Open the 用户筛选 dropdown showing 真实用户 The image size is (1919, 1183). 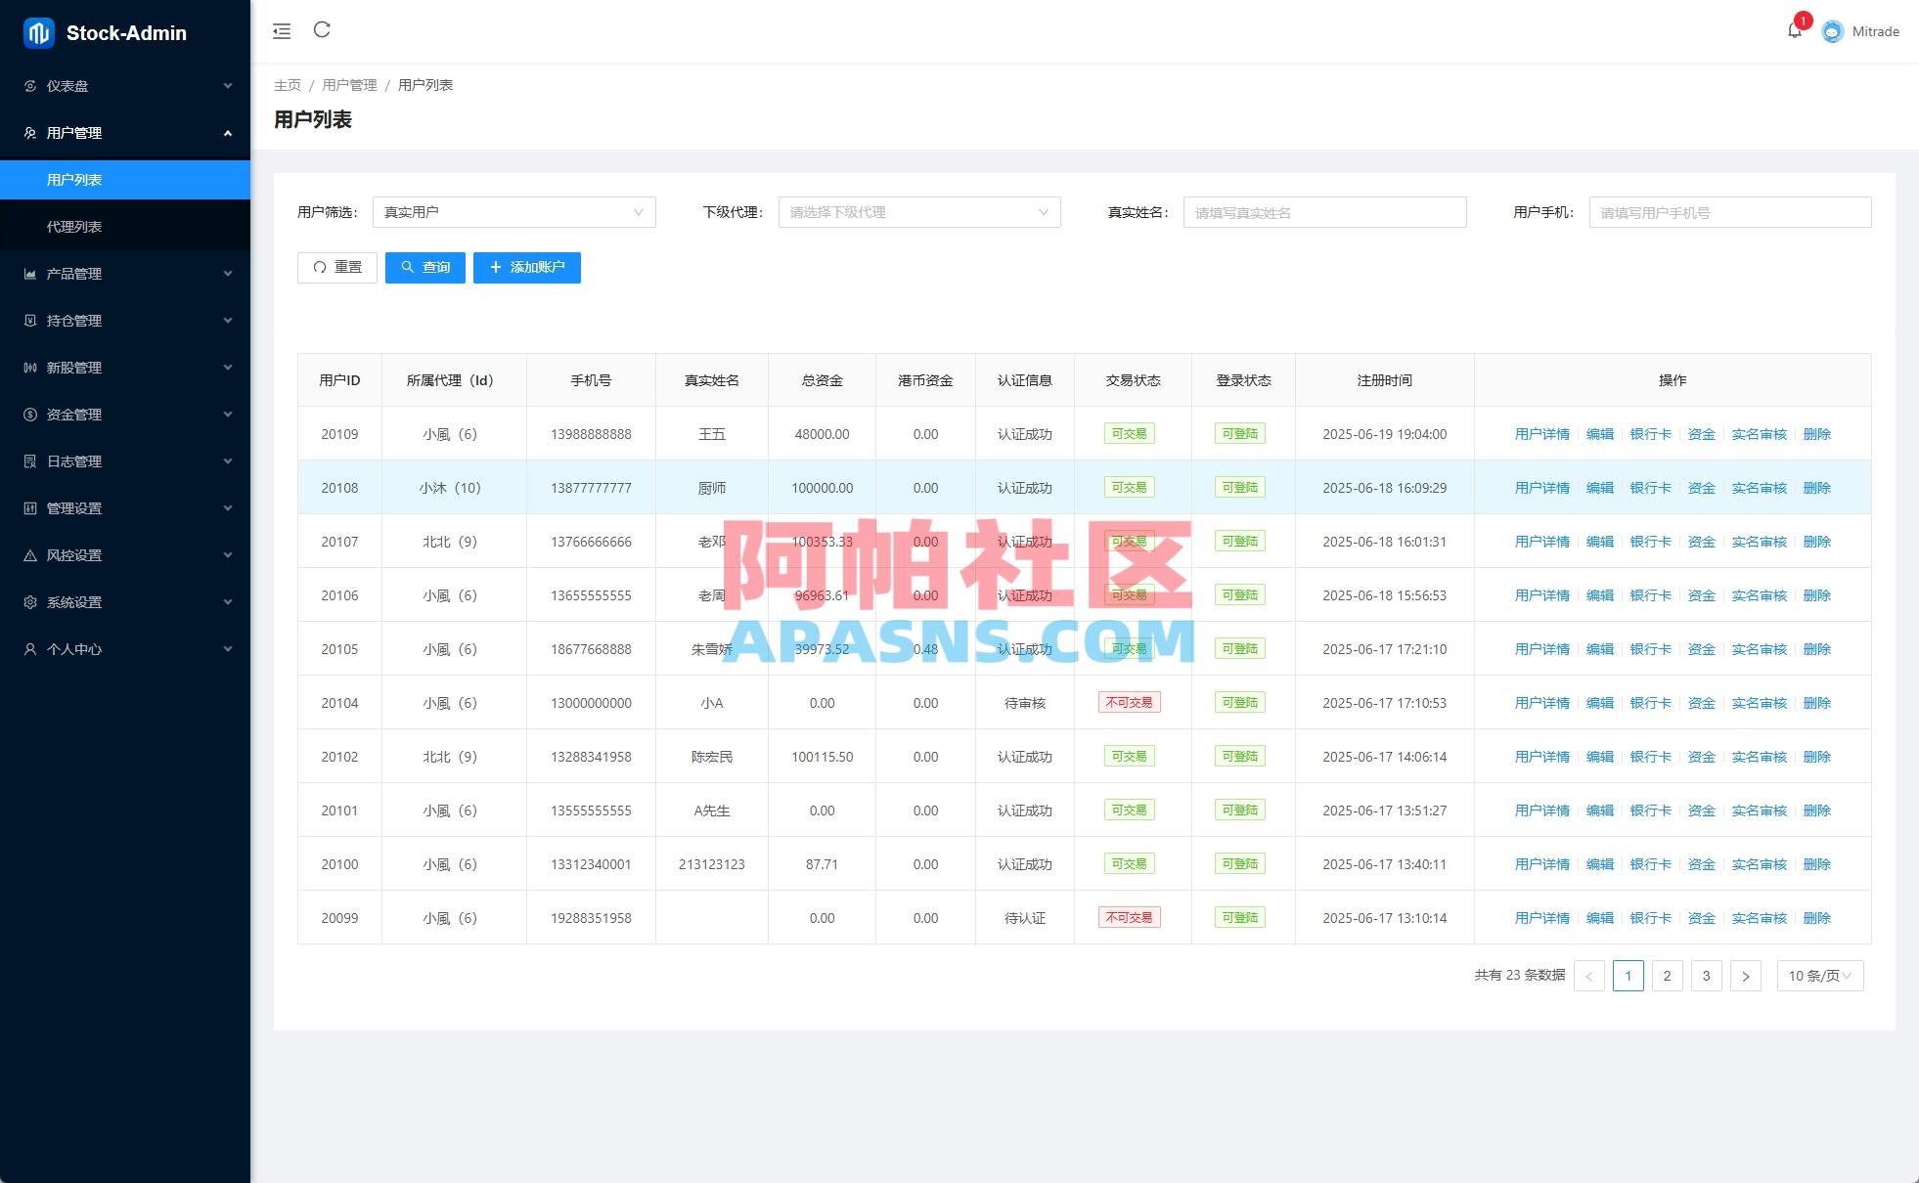(513, 212)
